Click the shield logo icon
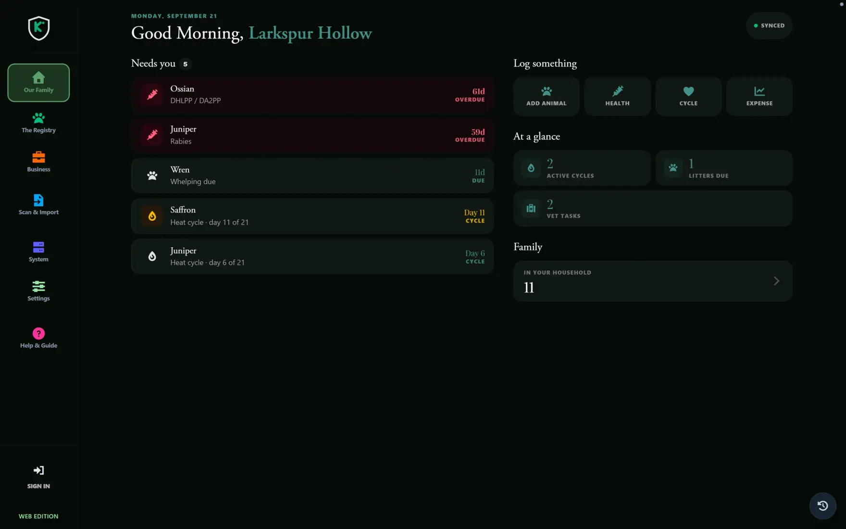This screenshot has height=529, width=846. 38,28
